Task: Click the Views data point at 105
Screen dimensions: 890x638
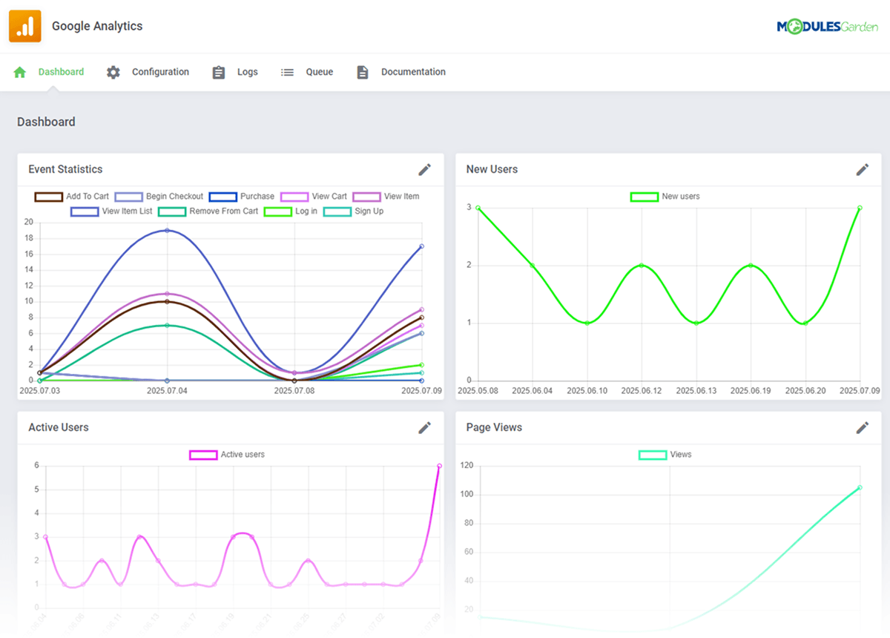Action: coord(860,487)
